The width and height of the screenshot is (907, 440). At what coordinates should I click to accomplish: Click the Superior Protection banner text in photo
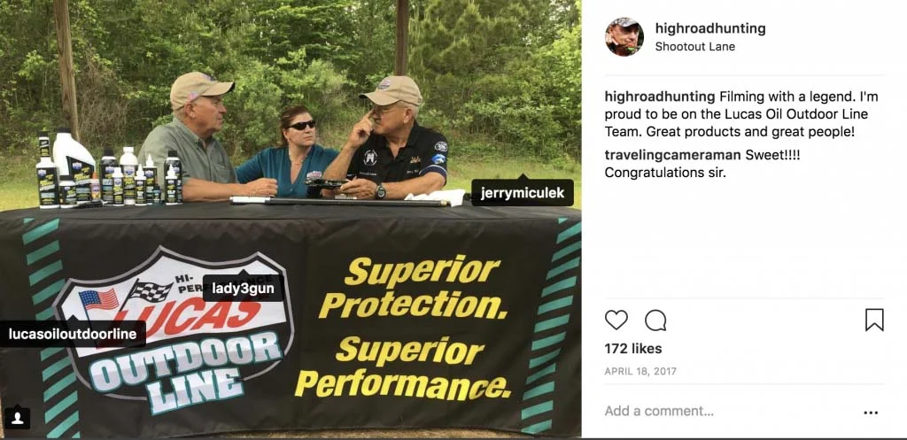tap(413, 287)
